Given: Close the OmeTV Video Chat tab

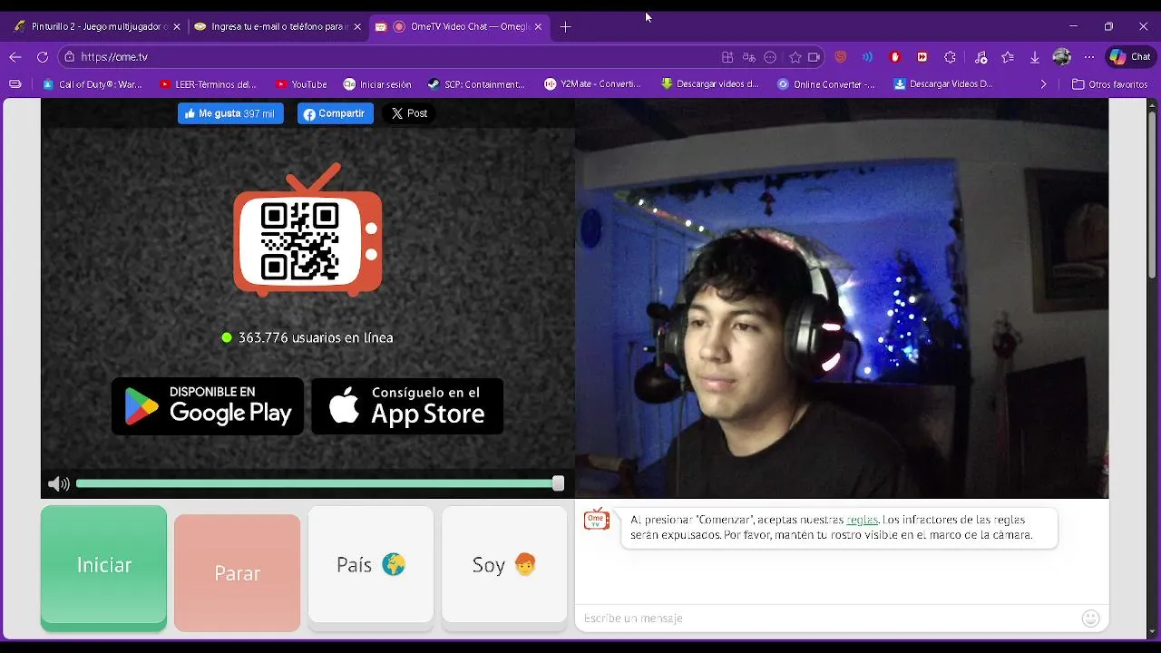Looking at the screenshot, I should click(x=538, y=27).
